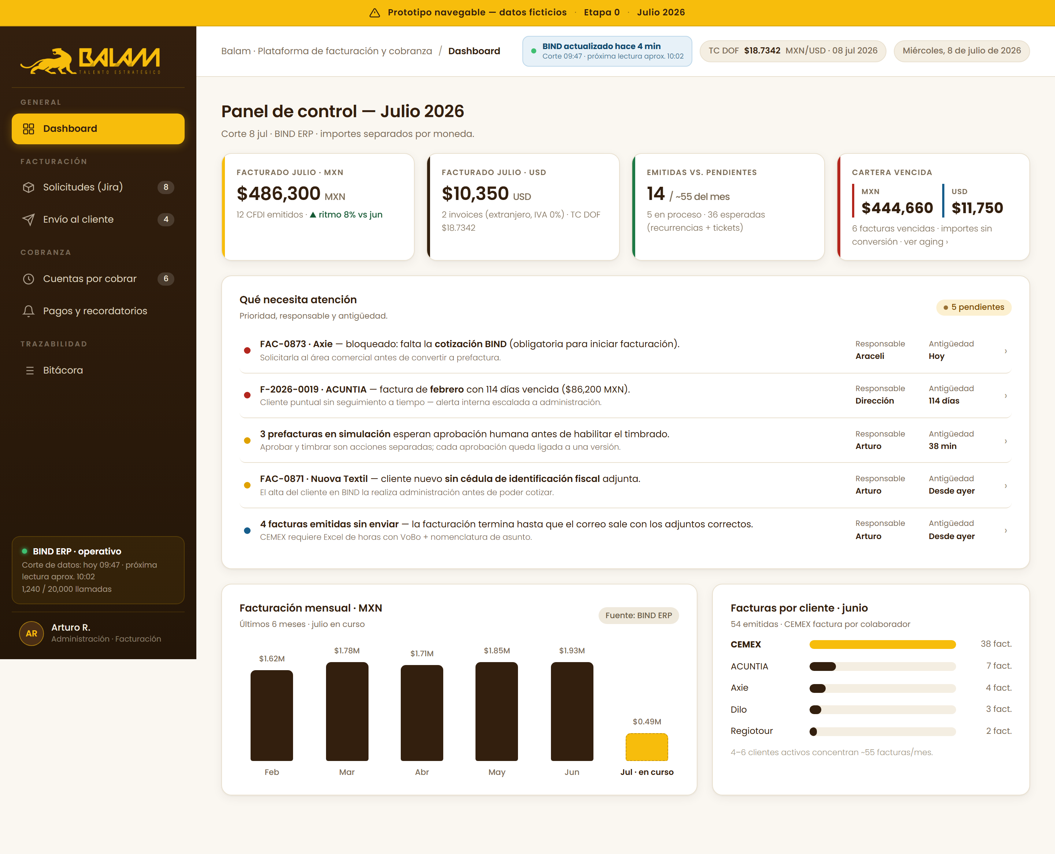The height and width of the screenshot is (854, 1055).
Task: Open Solicitudes (Jira) in the sidebar
Action: (98, 187)
